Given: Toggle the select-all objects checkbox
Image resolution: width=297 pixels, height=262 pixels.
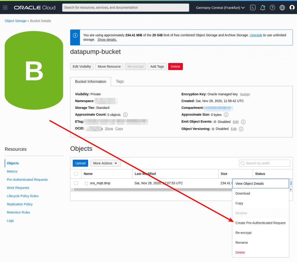Looking at the screenshot, I should (x=76, y=174).
